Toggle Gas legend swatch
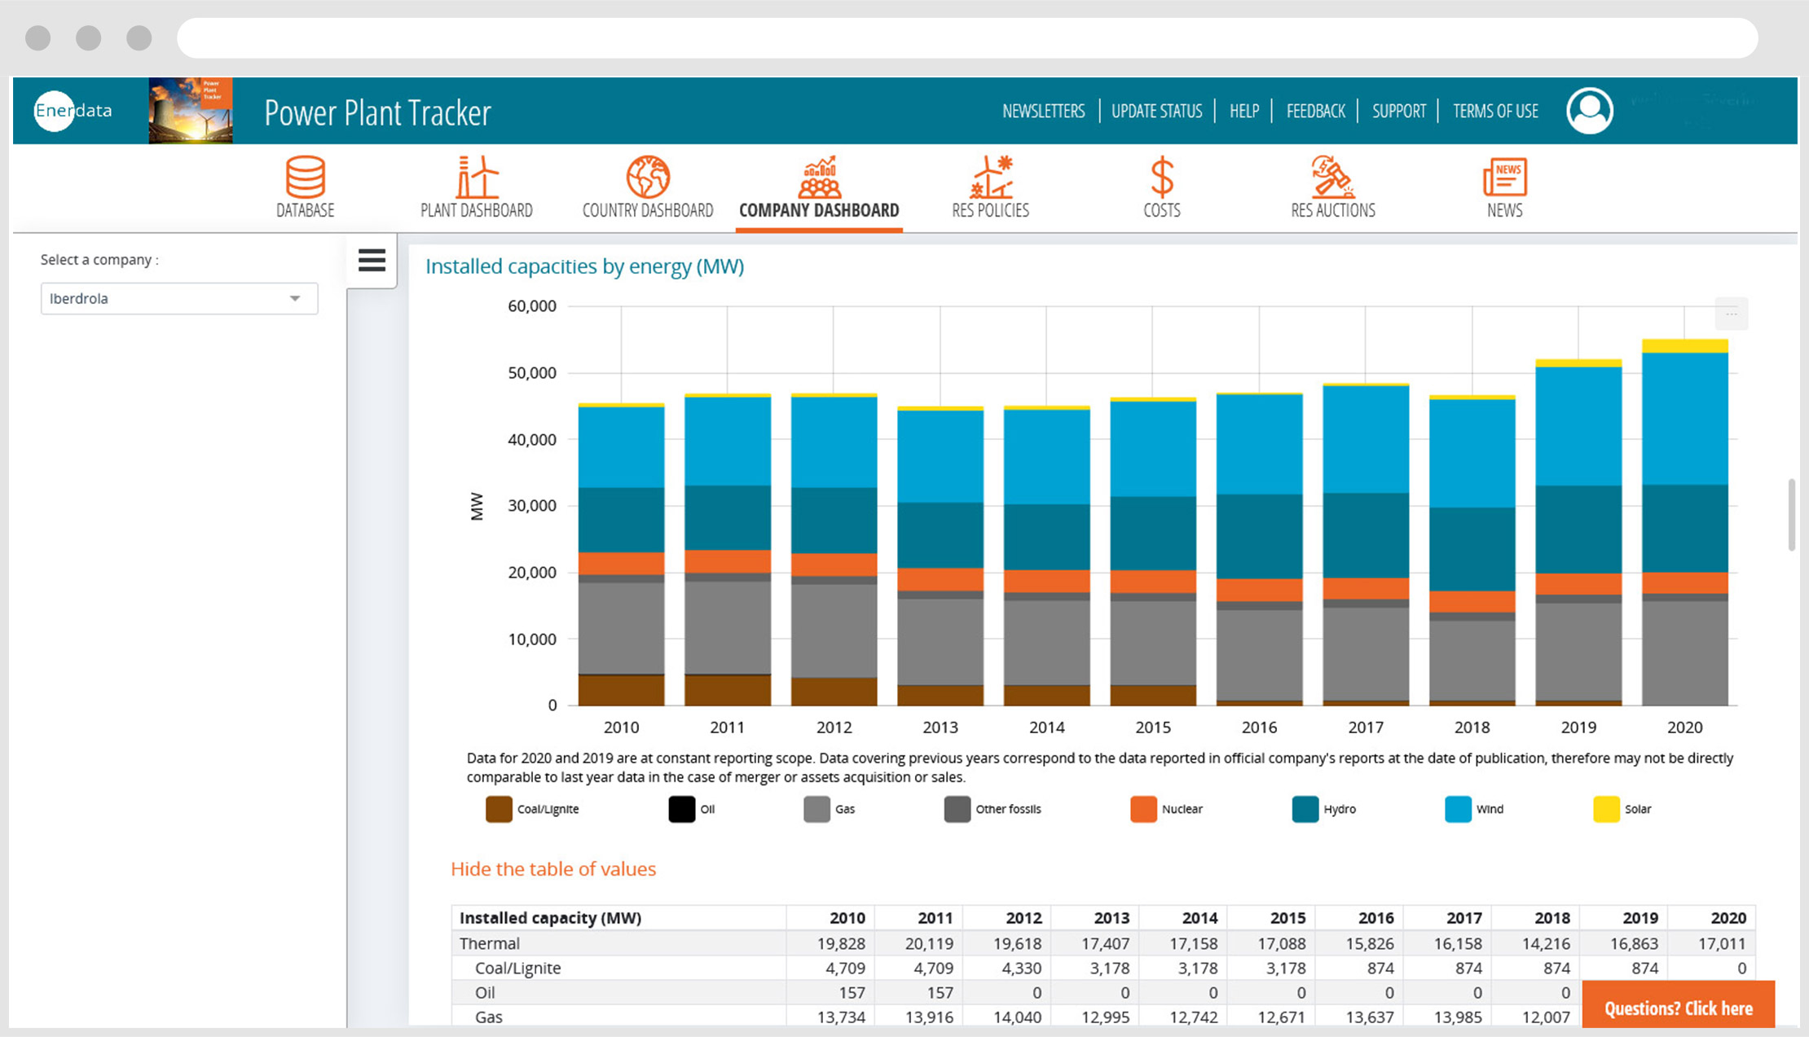 click(x=816, y=809)
